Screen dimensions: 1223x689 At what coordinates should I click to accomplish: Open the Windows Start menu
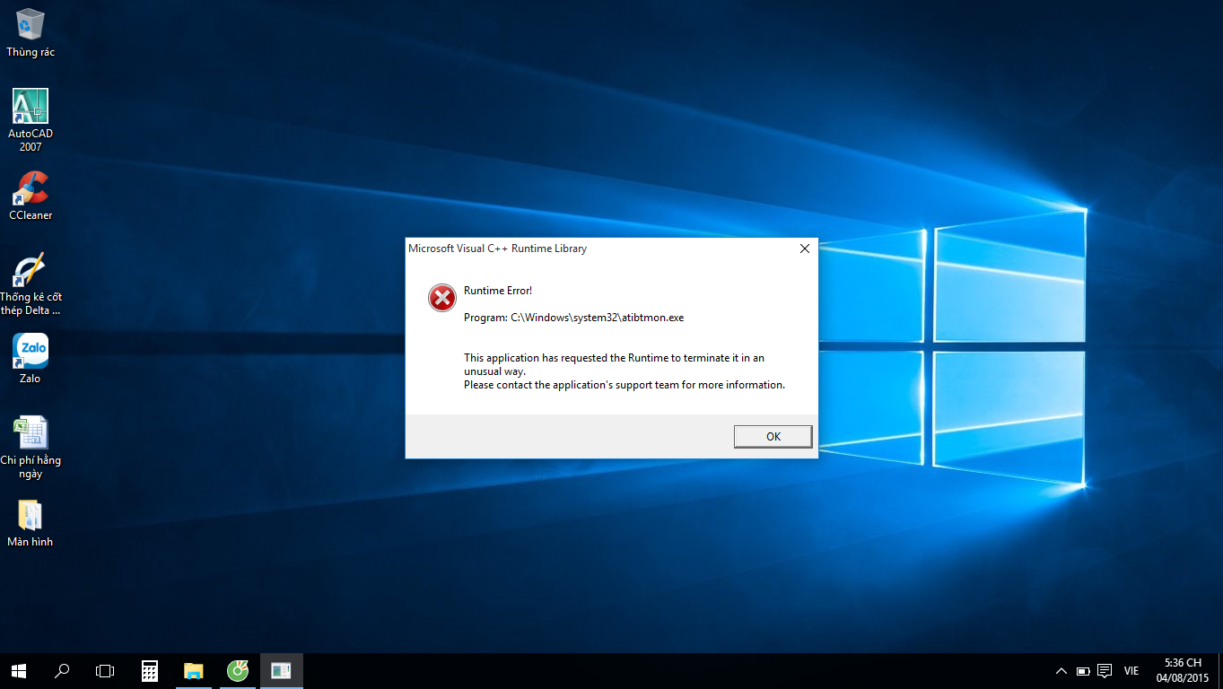point(18,670)
